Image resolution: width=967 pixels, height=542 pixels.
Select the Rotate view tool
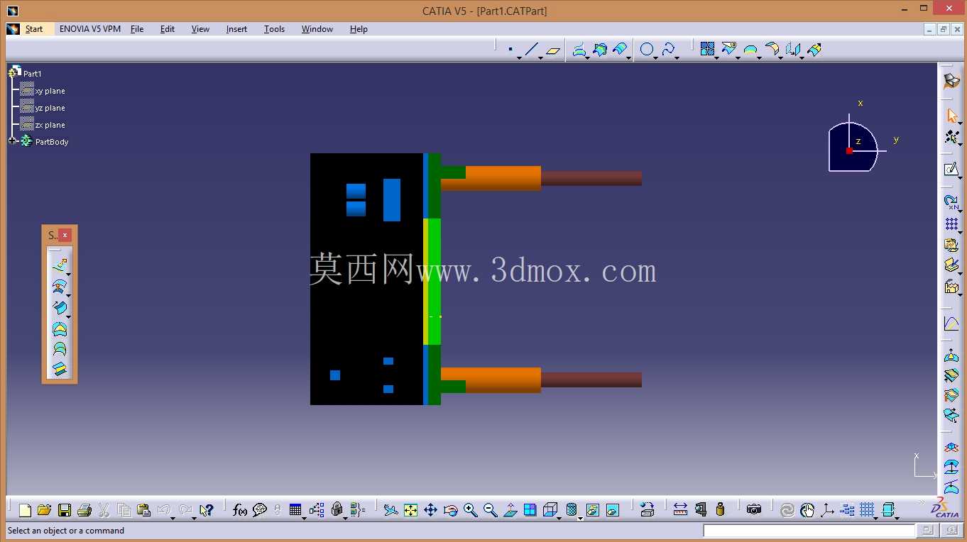tap(450, 509)
